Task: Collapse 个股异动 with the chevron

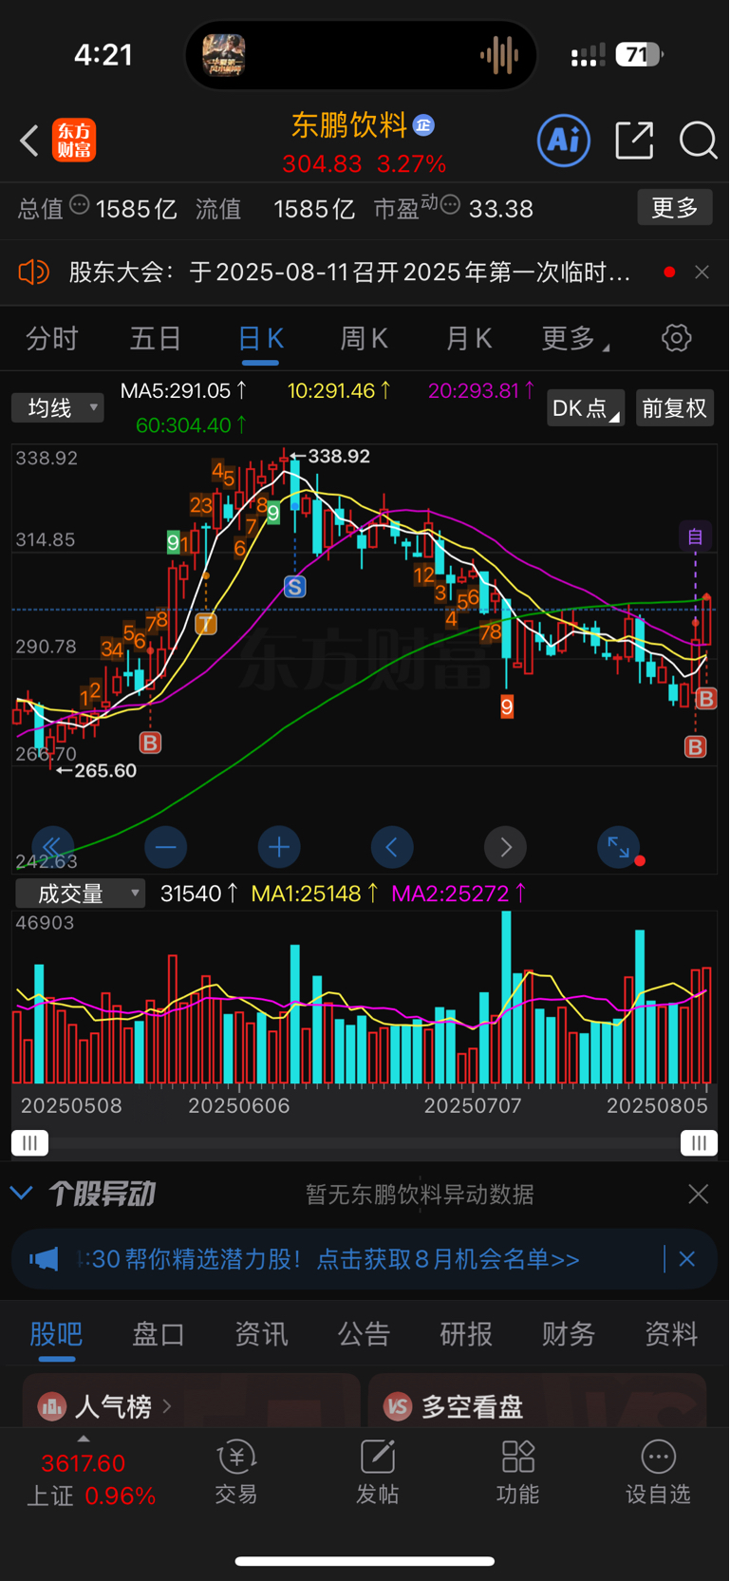Action: coord(22,1194)
